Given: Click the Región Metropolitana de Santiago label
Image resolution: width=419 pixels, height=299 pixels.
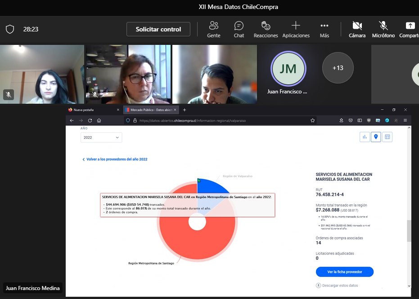Looking at the screenshot, I should (x=151, y=263).
